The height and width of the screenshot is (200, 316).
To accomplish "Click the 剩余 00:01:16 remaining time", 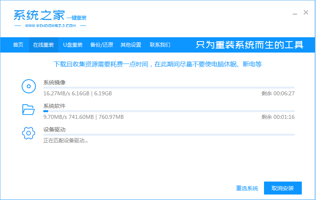I will [278, 117].
